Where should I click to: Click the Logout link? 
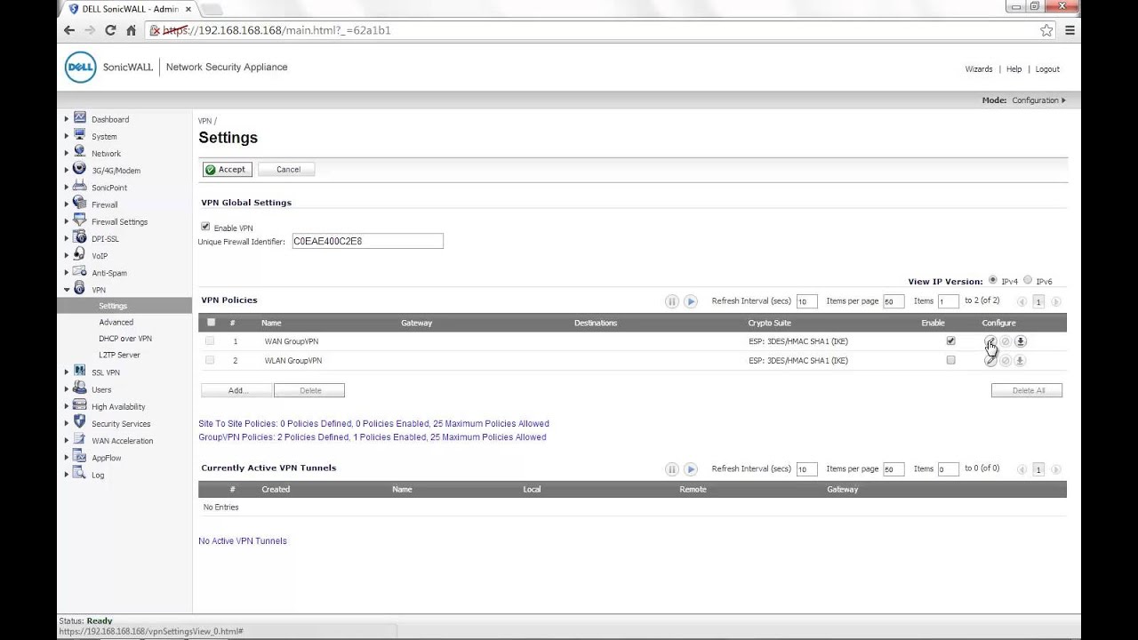click(x=1047, y=69)
